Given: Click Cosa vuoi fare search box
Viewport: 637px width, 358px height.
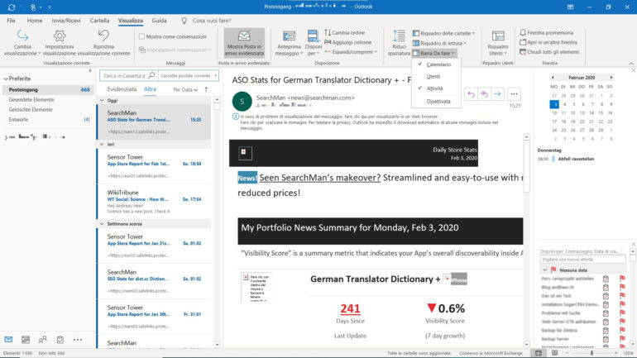Looking at the screenshot, I should pyautogui.click(x=212, y=21).
